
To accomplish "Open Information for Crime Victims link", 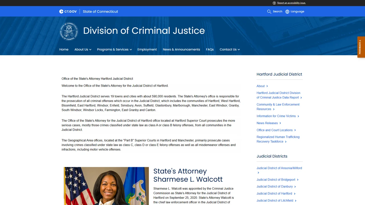I will [x=278, y=116].
